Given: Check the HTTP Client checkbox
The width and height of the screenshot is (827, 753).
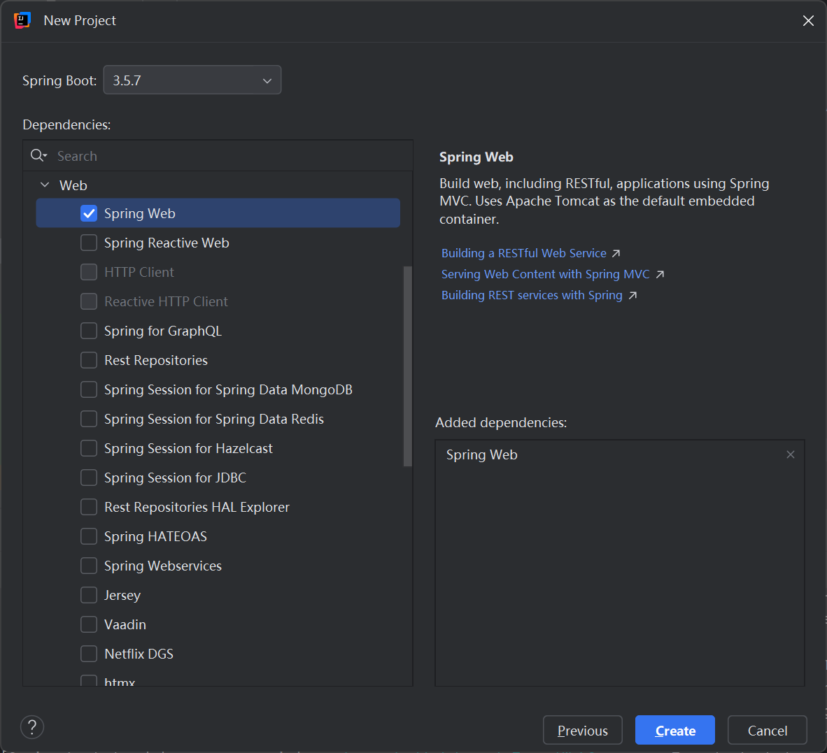Looking at the screenshot, I should pyautogui.click(x=89, y=273).
